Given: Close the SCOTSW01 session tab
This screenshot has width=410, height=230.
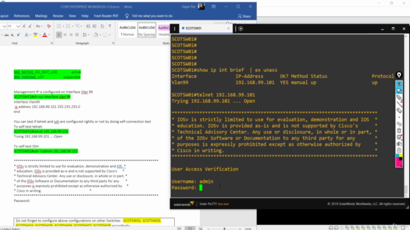Looking at the screenshot, I should tap(228, 28).
